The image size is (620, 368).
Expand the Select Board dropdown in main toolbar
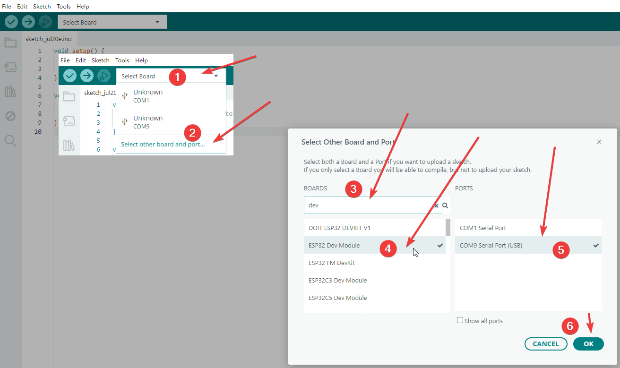pos(112,22)
